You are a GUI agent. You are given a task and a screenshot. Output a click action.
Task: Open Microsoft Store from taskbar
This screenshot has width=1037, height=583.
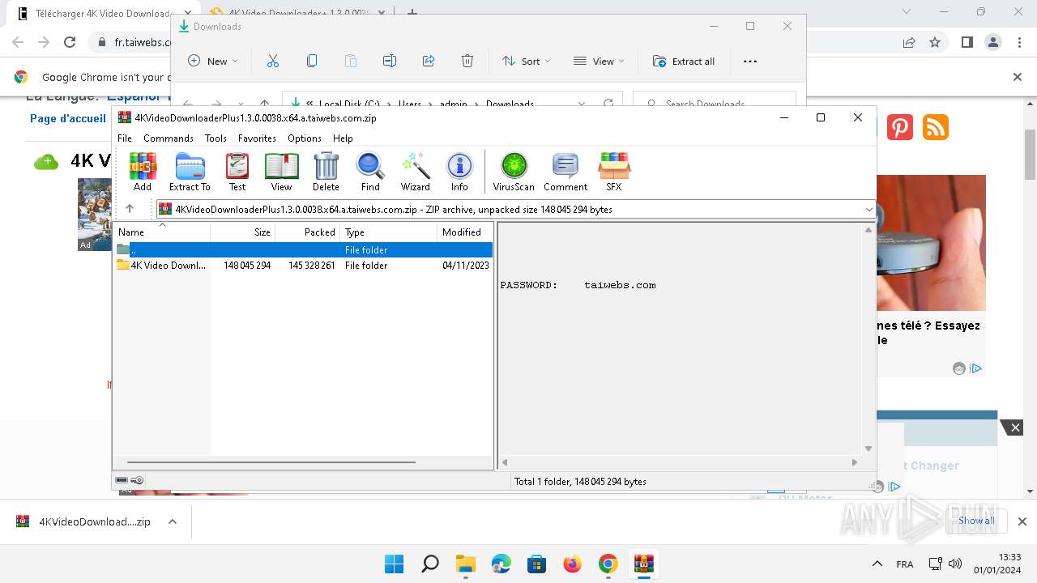537,564
